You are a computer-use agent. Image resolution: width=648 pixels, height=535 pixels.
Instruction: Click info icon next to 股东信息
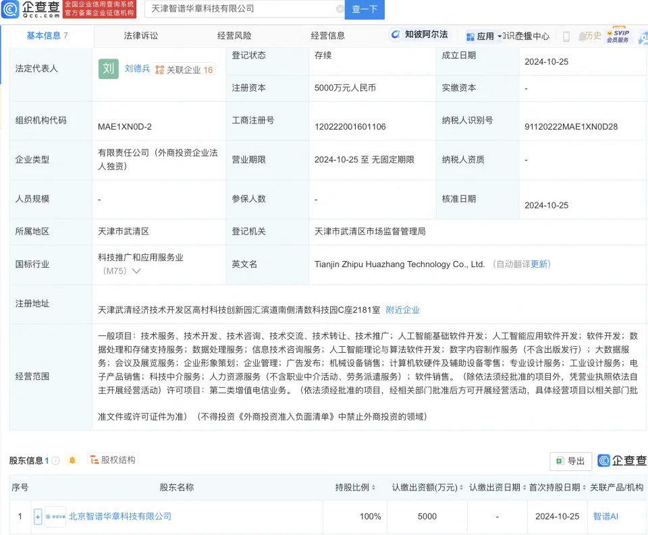pos(56,460)
